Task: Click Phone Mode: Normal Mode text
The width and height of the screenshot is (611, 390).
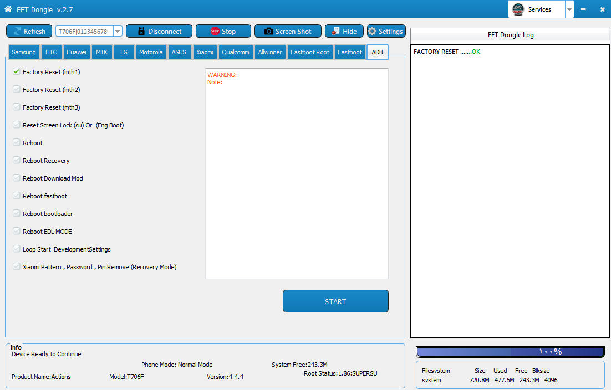Action: [177, 365]
